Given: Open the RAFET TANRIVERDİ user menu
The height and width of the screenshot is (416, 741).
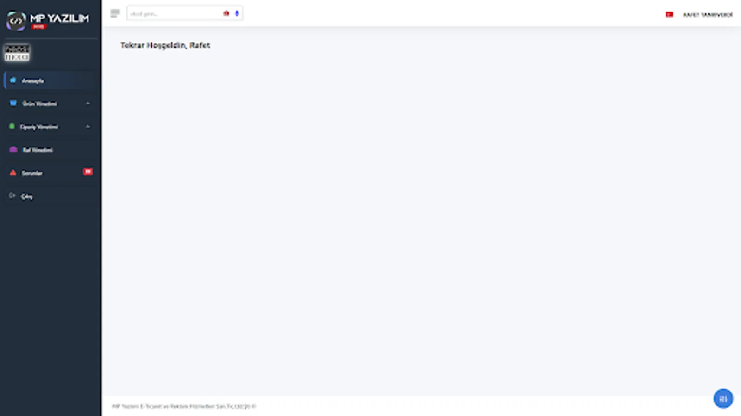Looking at the screenshot, I should click(707, 14).
